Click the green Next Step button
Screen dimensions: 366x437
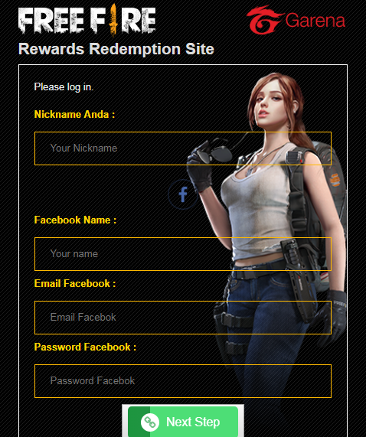coord(183,422)
